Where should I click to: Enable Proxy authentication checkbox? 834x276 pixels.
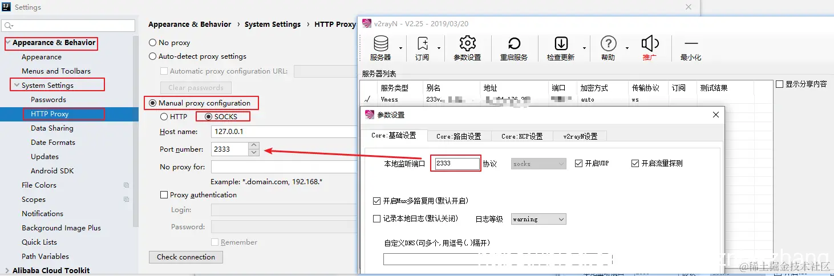tap(164, 195)
